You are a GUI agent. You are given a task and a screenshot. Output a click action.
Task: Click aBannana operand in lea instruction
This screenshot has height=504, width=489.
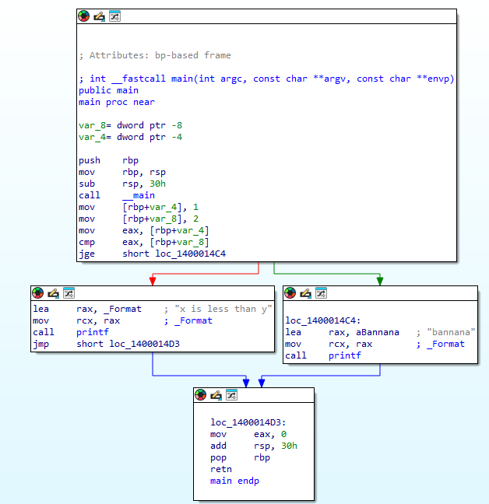pyautogui.click(x=375, y=332)
